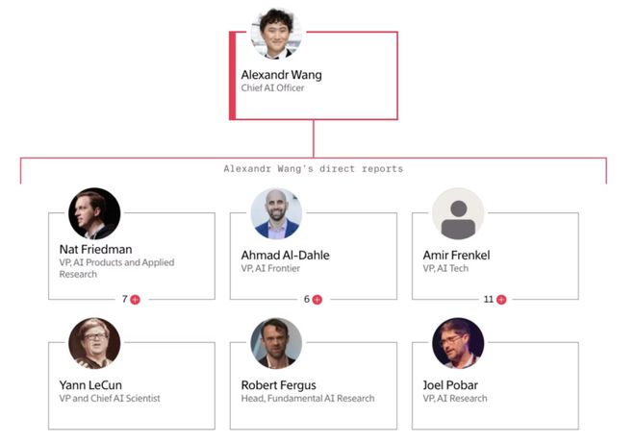
Task: Select the Robert Fergus name
Action: point(278,385)
